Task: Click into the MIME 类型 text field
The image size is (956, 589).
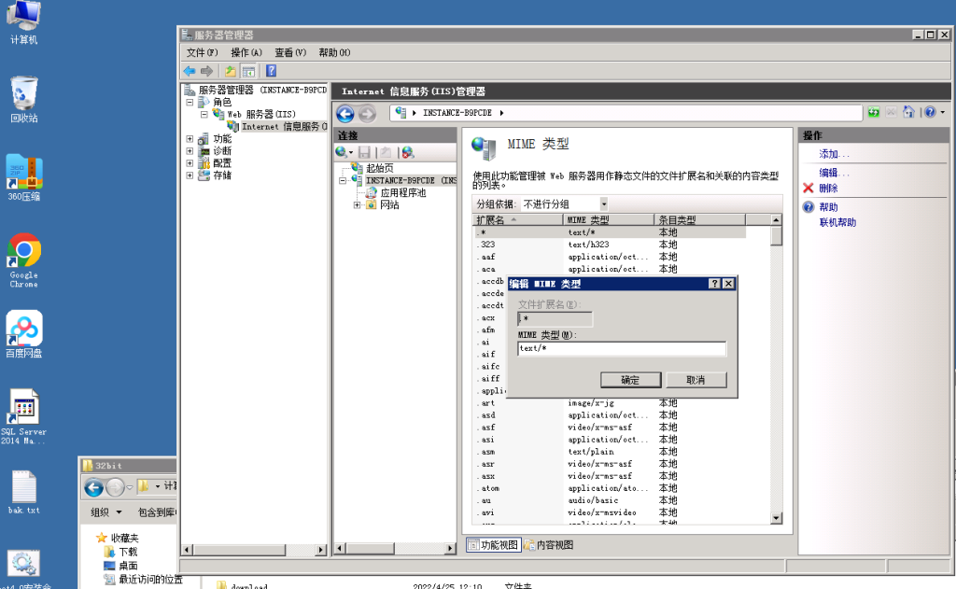Action: click(621, 349)
